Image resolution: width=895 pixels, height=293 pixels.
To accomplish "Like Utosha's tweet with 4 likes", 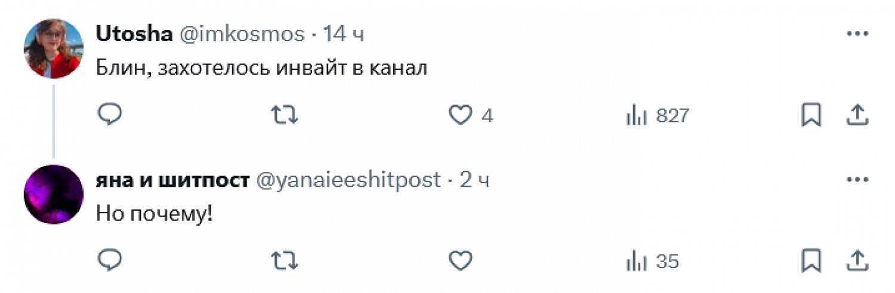I will 471,115.
